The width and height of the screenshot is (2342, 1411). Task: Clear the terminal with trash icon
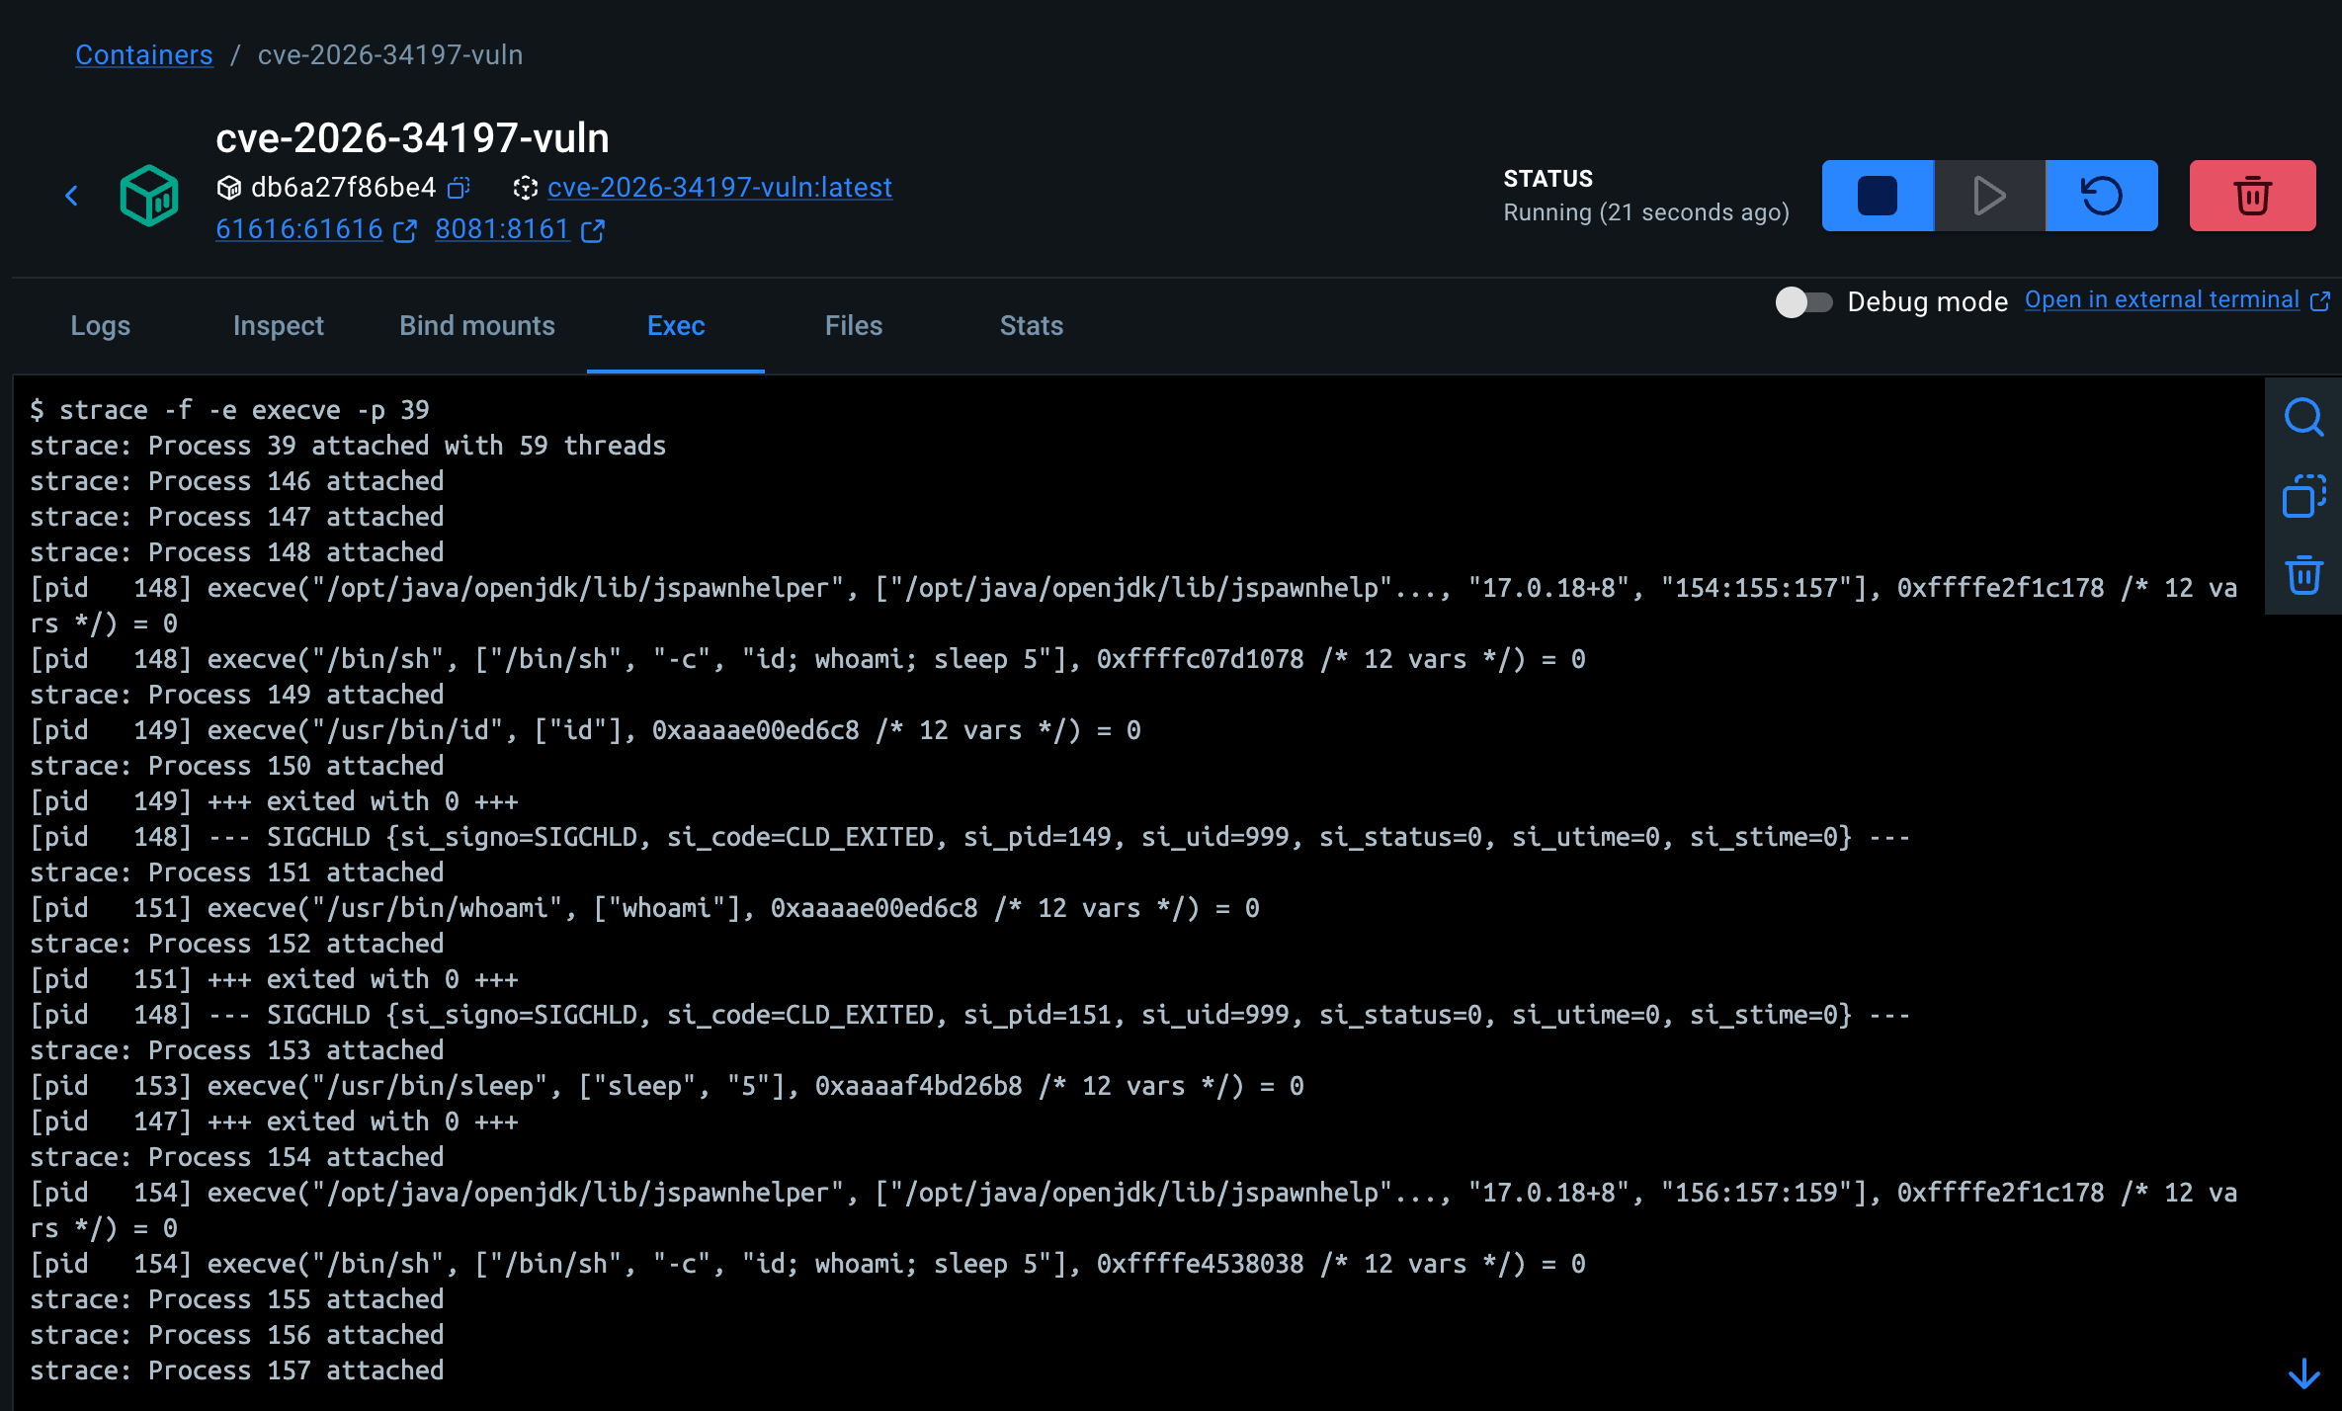[2303, 574]
